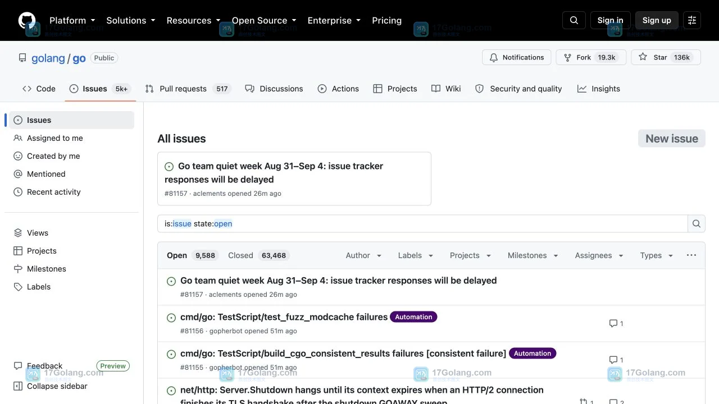
Task: Click the Sign in button
Action: coord(611,20)
